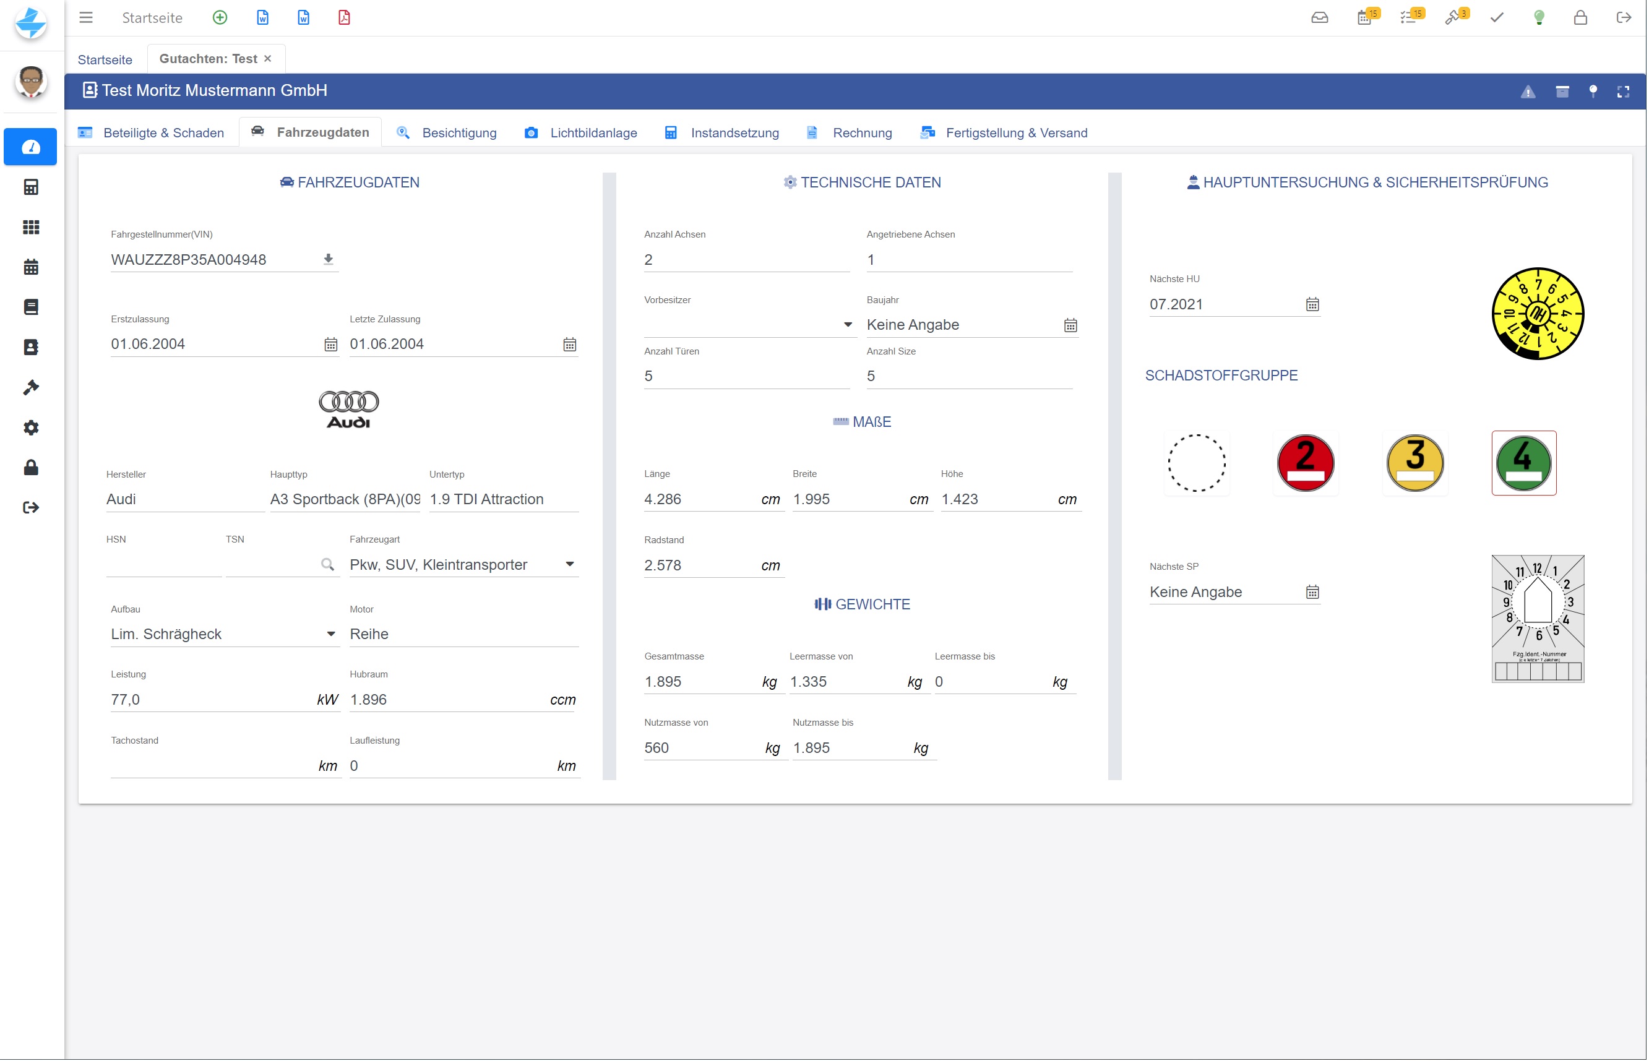Open Erstzulassung calendar picker
Screen dimensions: 1649x1061
(x=331, y=345)
